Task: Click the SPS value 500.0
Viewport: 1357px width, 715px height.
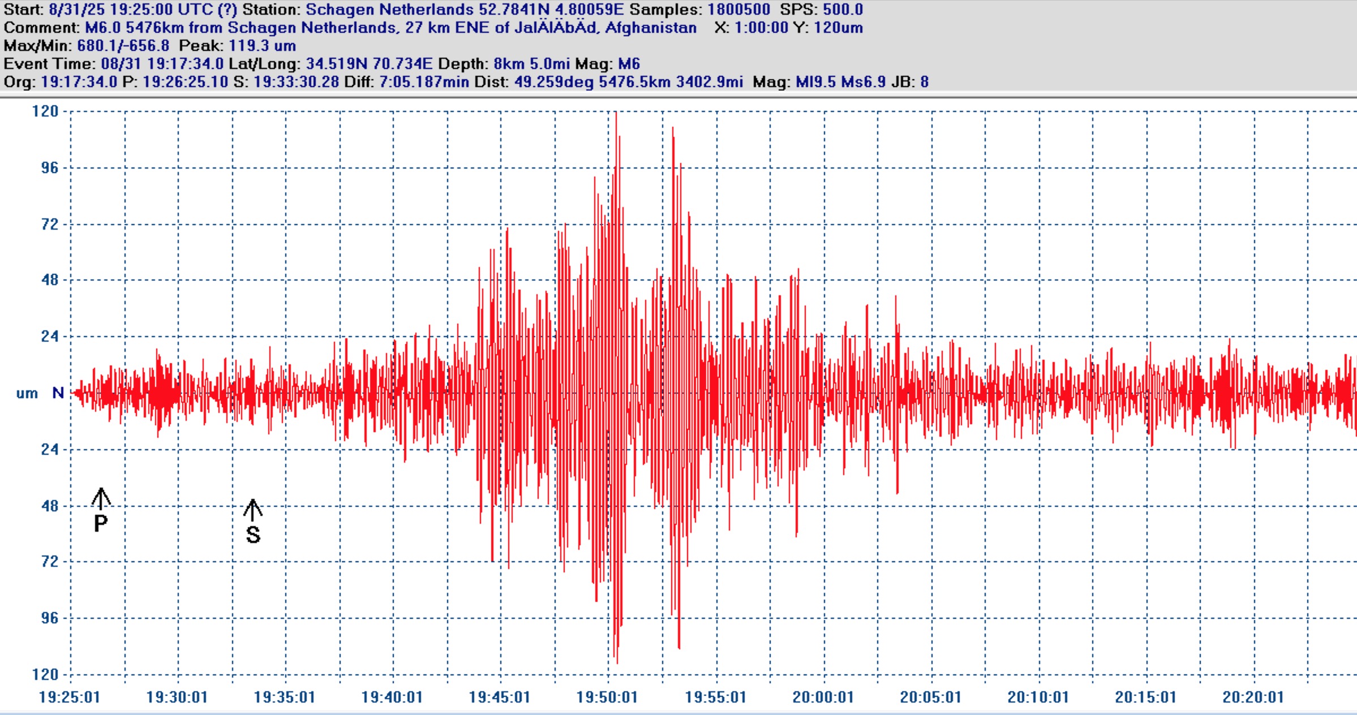Action: (x=843, y=10)
